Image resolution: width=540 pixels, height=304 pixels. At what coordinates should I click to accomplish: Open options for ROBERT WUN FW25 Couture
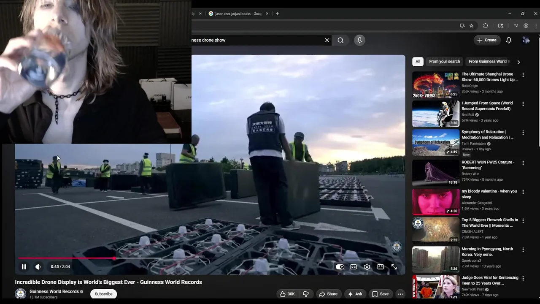[x=523, y=163]
